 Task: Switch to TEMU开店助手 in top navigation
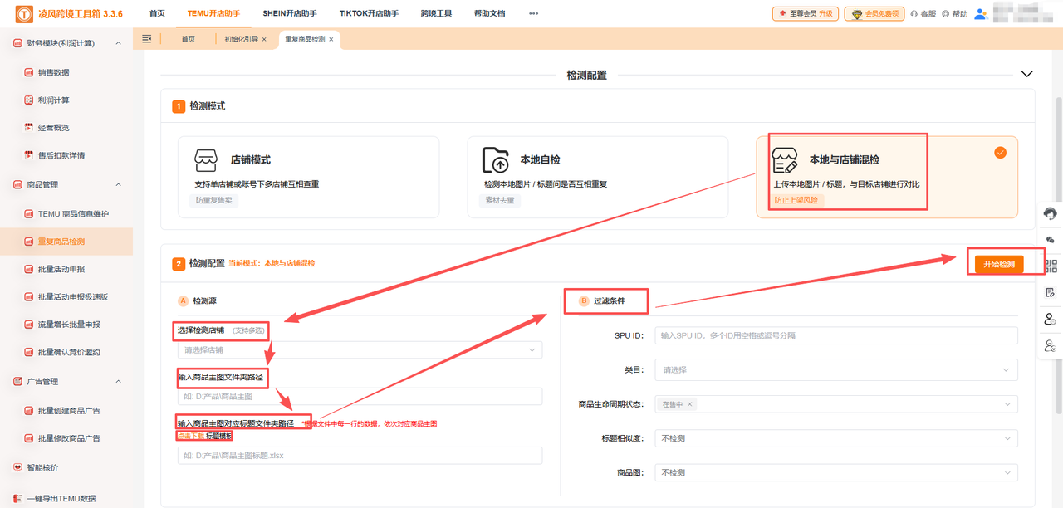213,13
